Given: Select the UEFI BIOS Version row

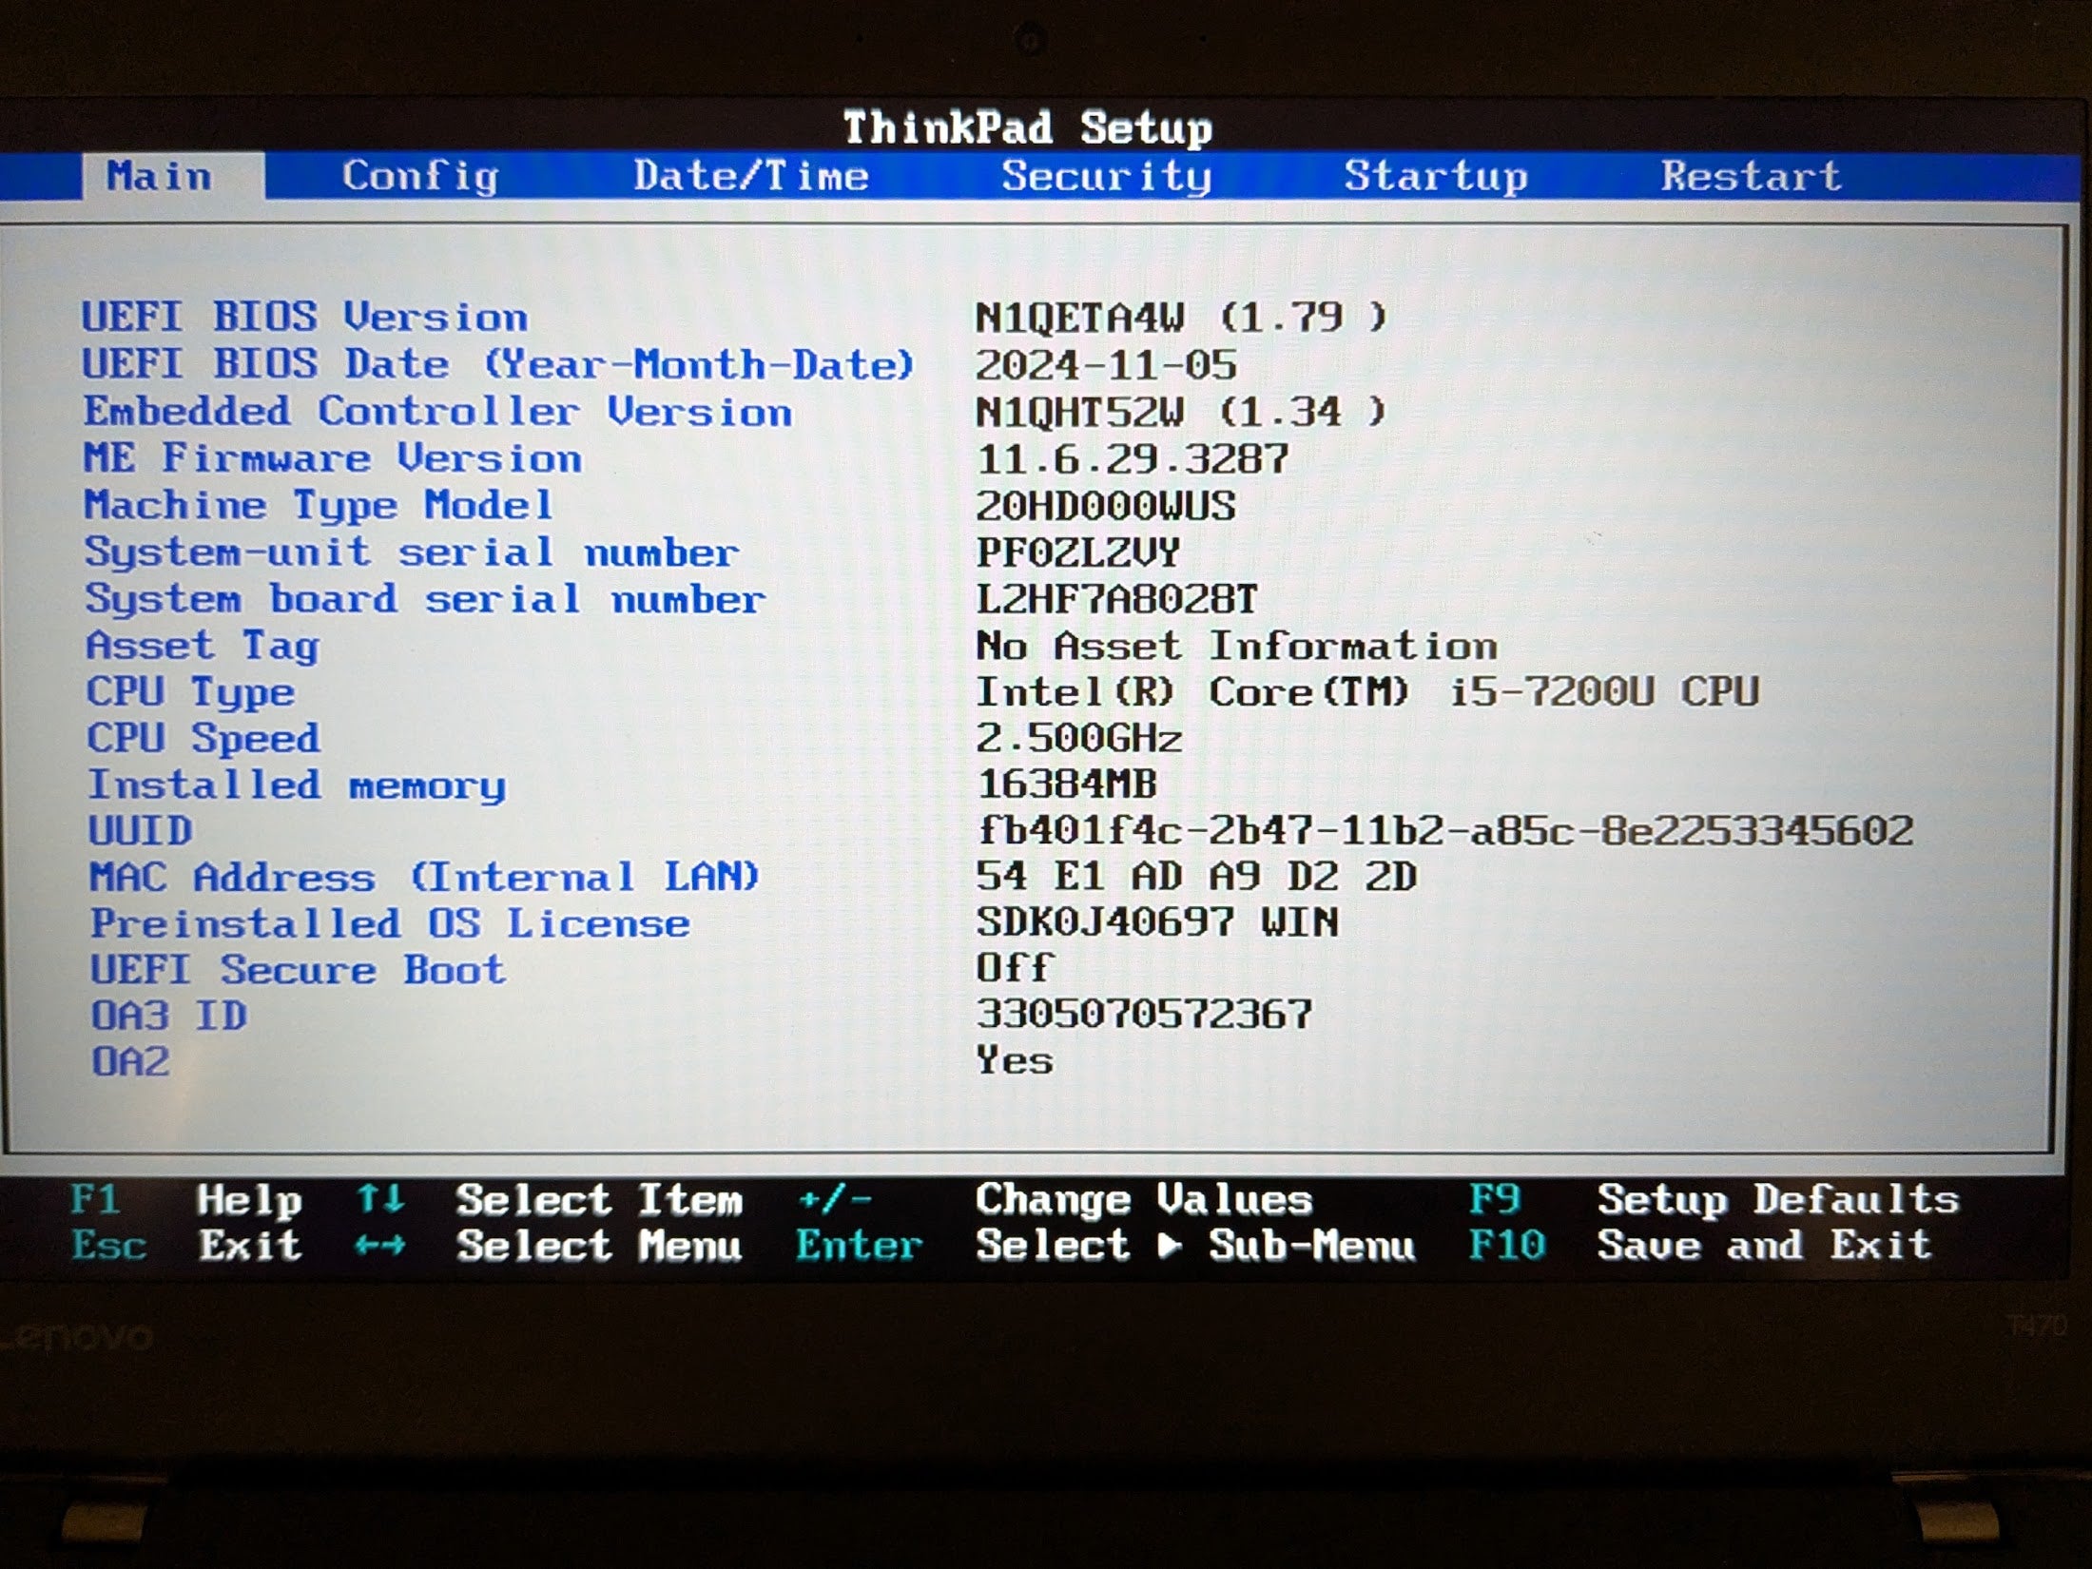Looking at the screenshot, I should (303, 317).
